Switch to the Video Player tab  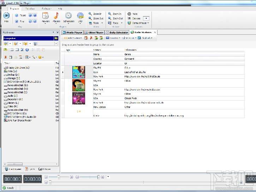point(94,32)
